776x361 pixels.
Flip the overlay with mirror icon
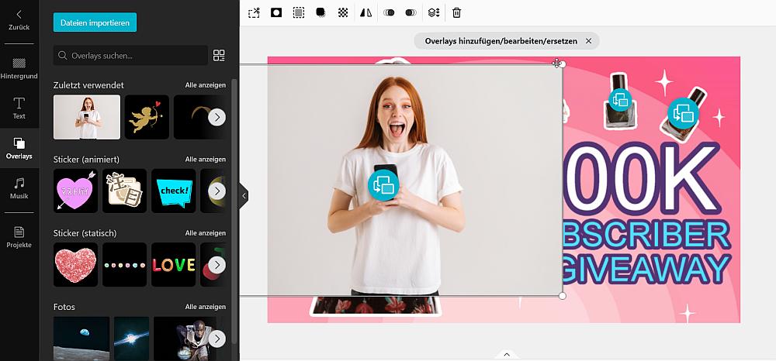pos(365,13)
